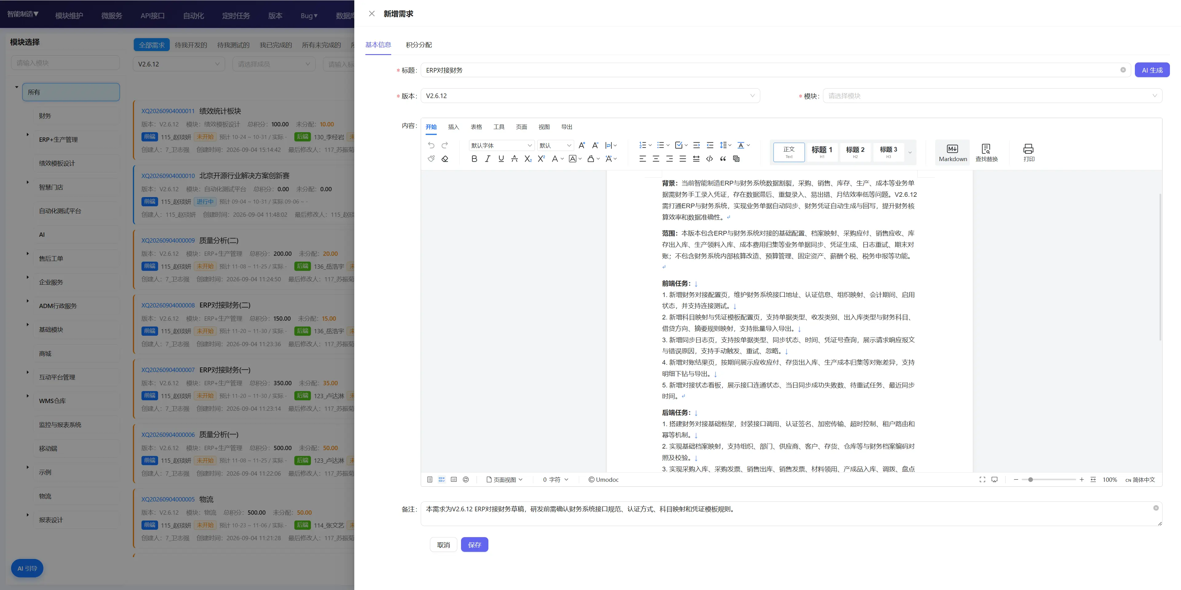
Task: Select the format painter brush icon
Action: click(x=431, y=159)
